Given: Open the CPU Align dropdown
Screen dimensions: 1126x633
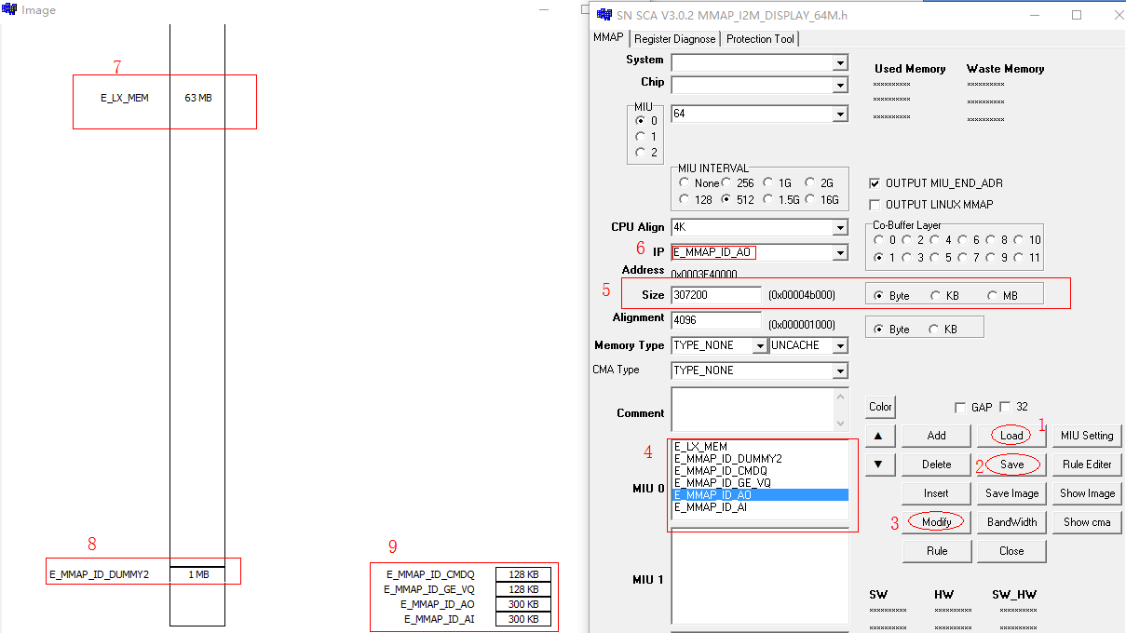Looking at the screenshot, I should (x=840, y=228).
